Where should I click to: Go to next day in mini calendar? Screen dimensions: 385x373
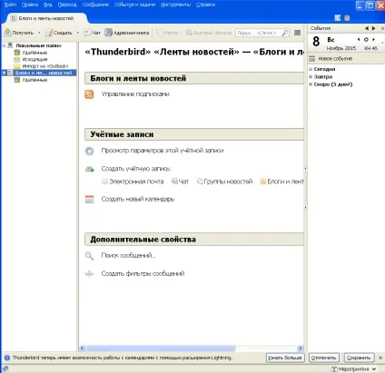click(374, 40)
